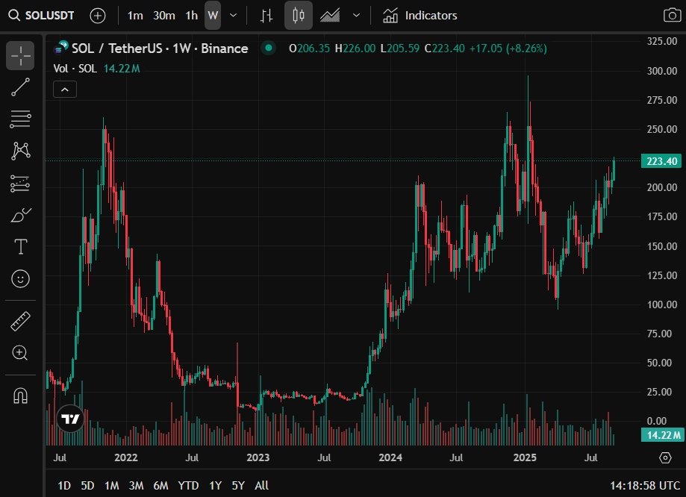This screenshot has height=497, width=686.
Task: Choose the text annotation tool
Action: pyautogui.click(x=21, y=247)
